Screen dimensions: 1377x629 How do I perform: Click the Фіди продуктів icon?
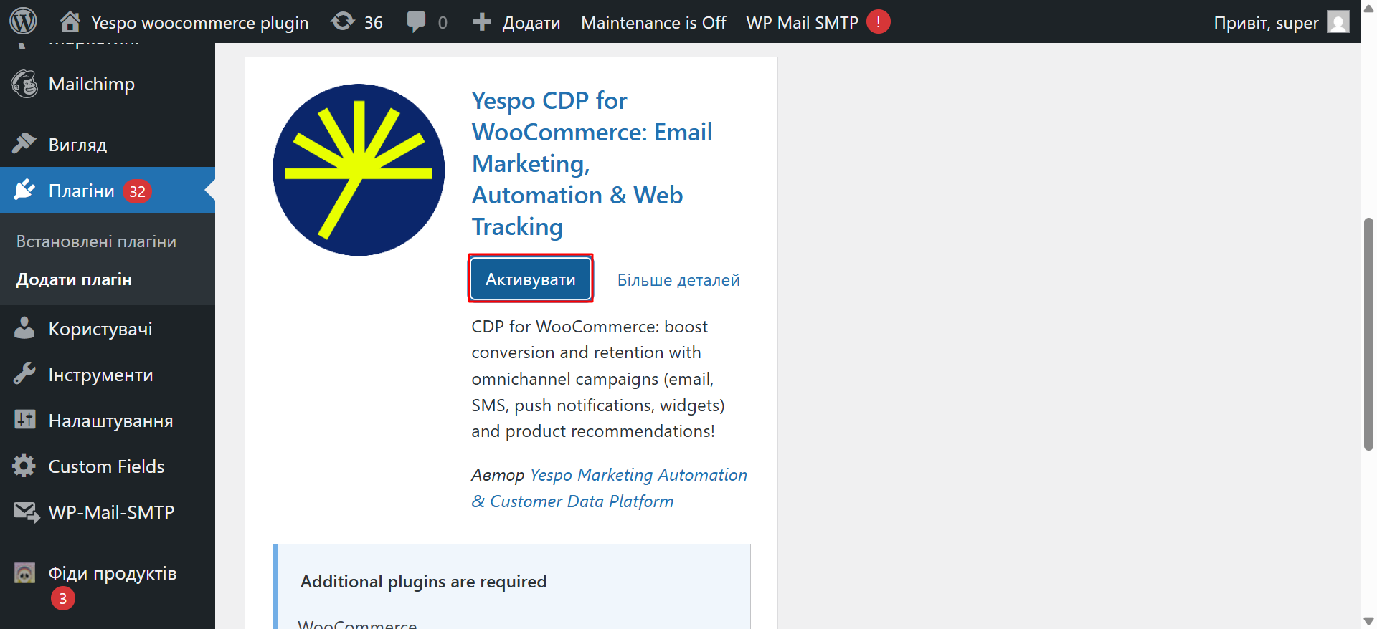pyautogui.click(x=24, y=572)
